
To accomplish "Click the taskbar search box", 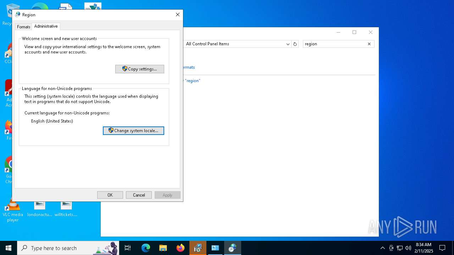I will pos(68,248).
